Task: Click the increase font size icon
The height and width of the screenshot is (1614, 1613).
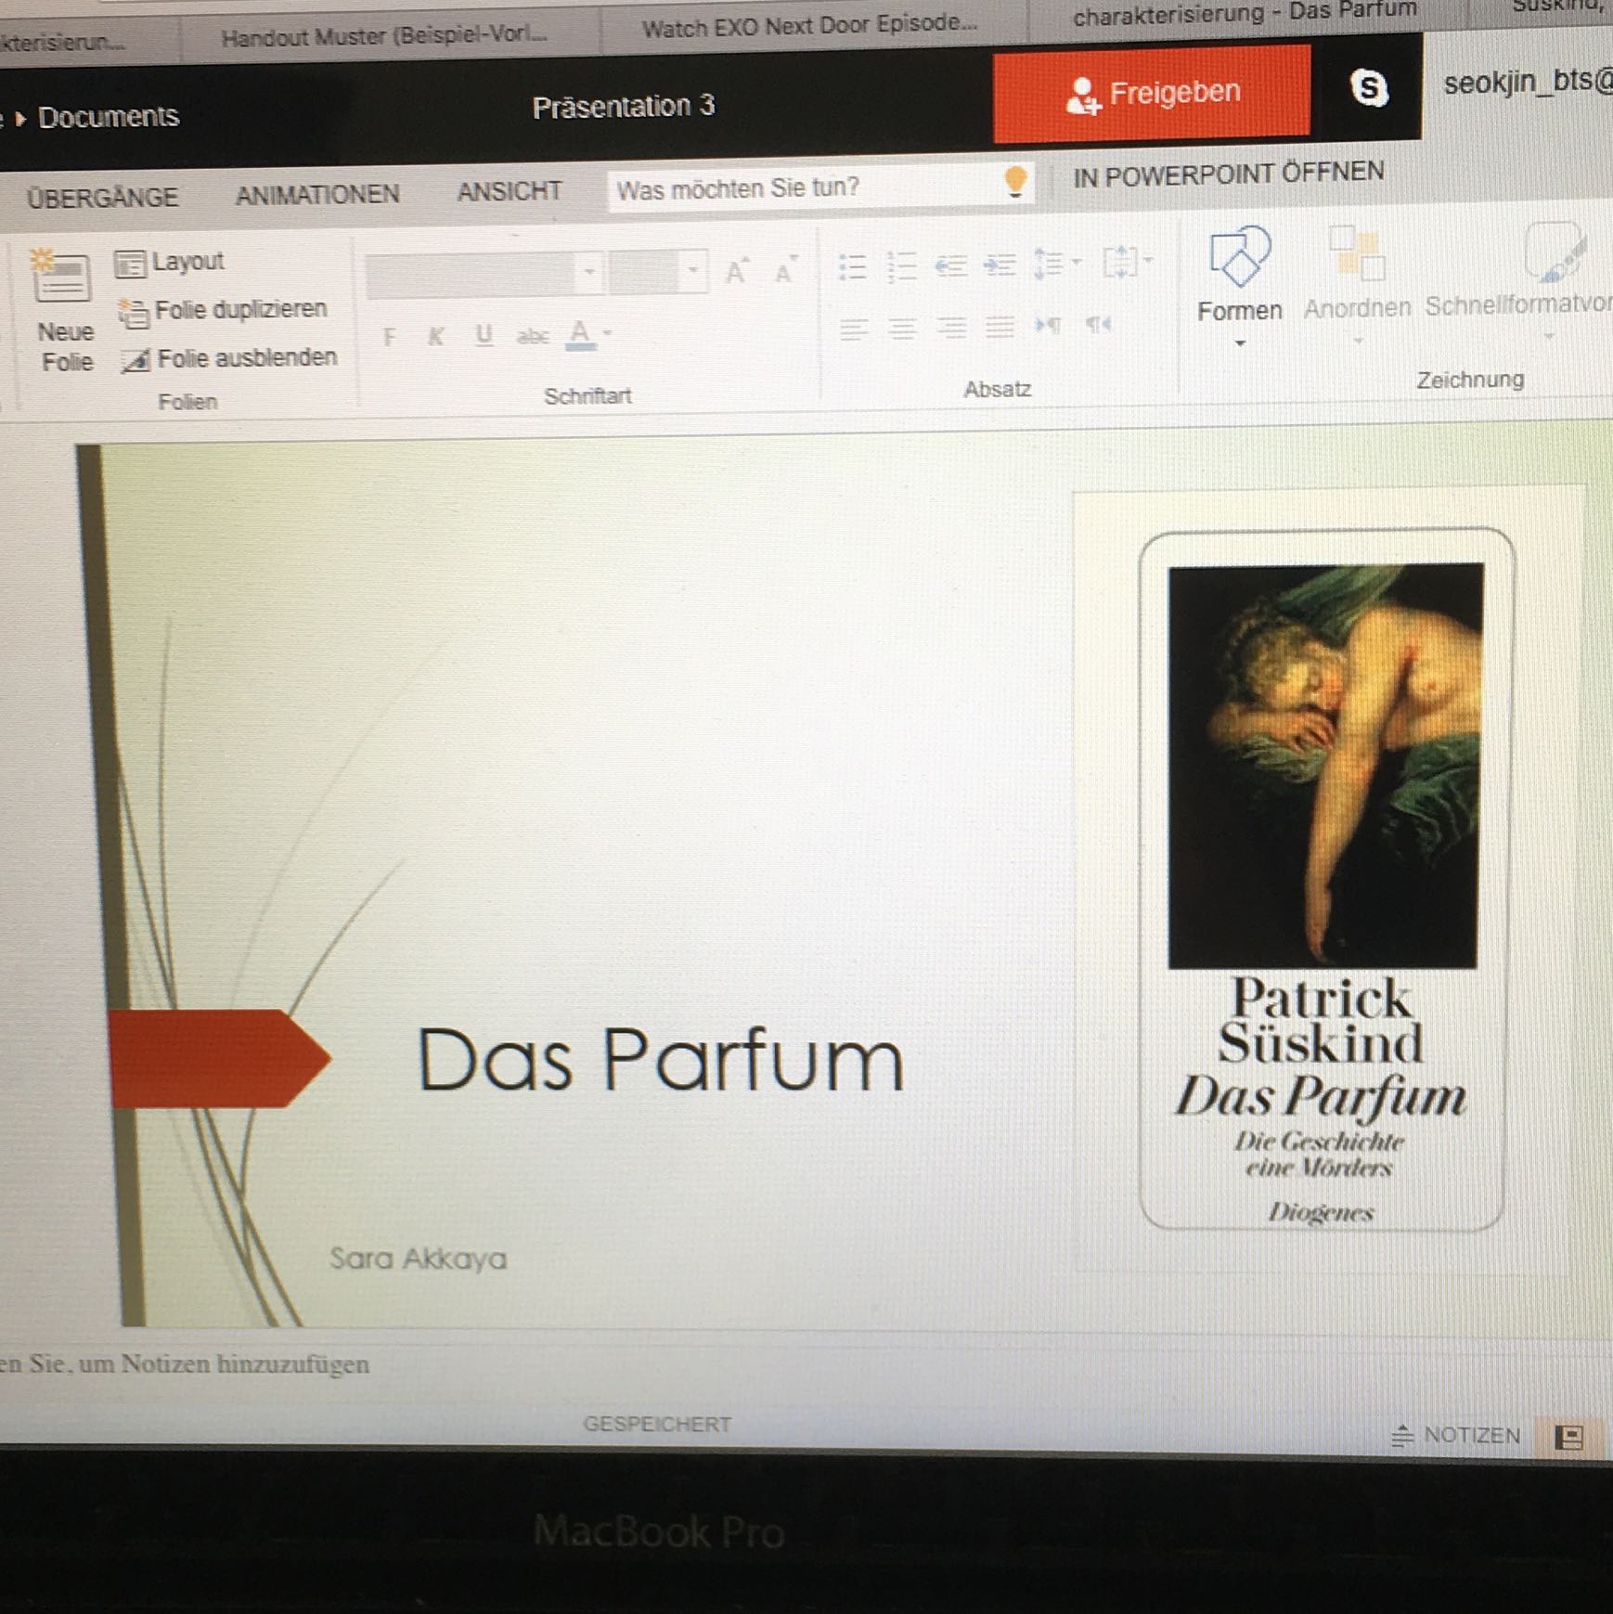Action: (x=737, y=272)
